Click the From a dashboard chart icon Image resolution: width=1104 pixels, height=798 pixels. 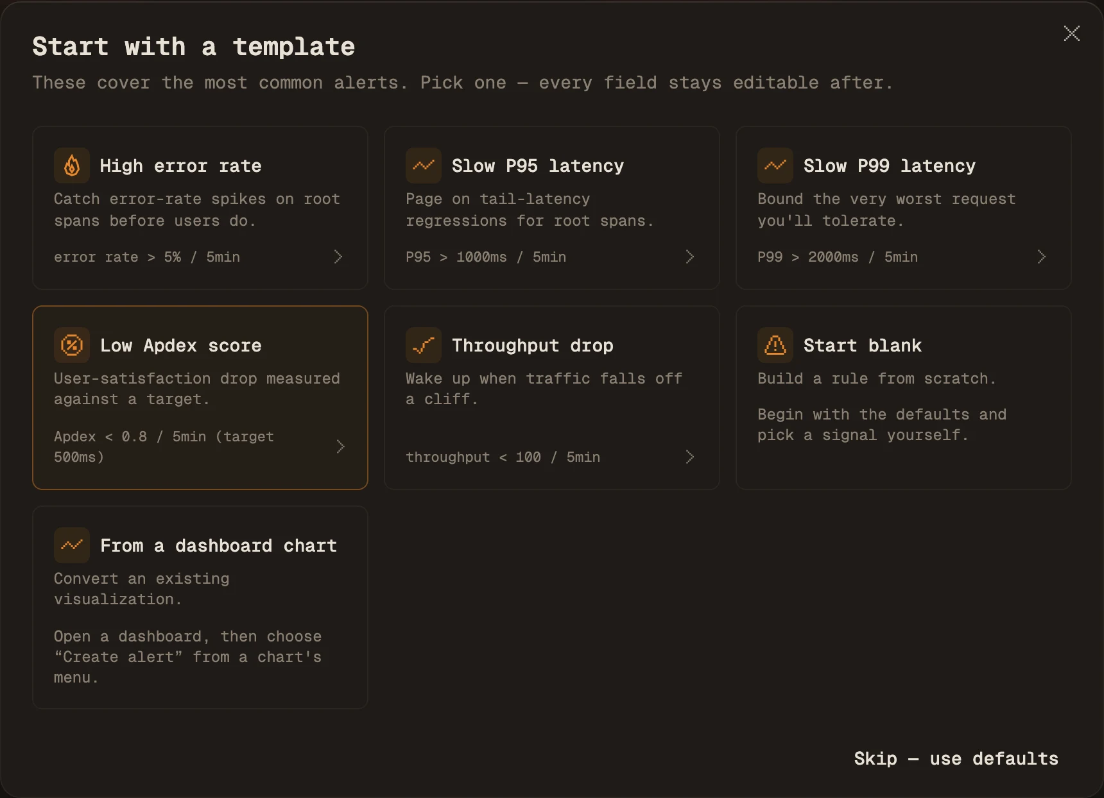72,545
